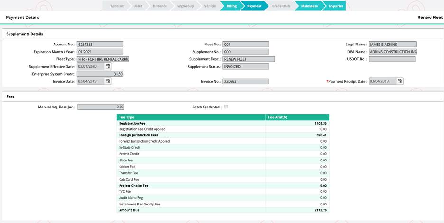Select the Amount Due row
Viewport: 444px width, 223px height.
[222, 210]
